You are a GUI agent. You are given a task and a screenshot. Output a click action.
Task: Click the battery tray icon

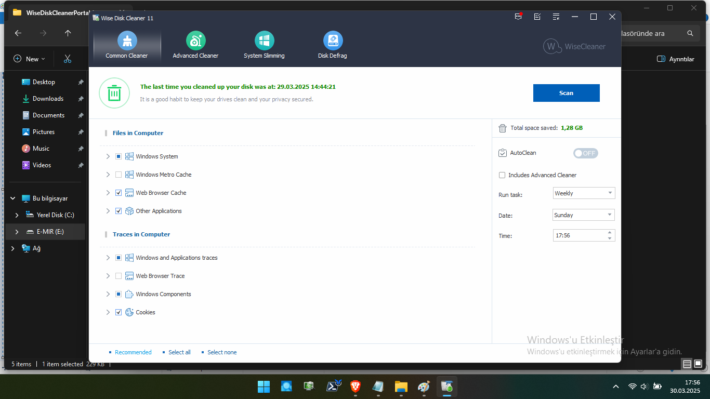657,387
